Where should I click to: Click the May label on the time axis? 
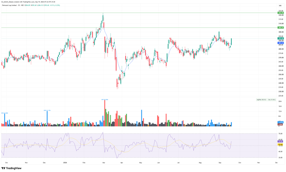(x=140, y=162)
